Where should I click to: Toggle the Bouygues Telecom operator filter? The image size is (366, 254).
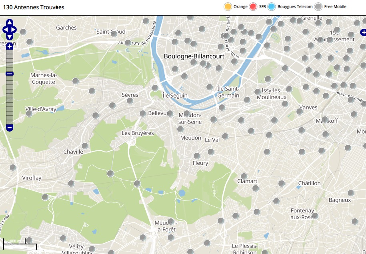click(271, 7)
